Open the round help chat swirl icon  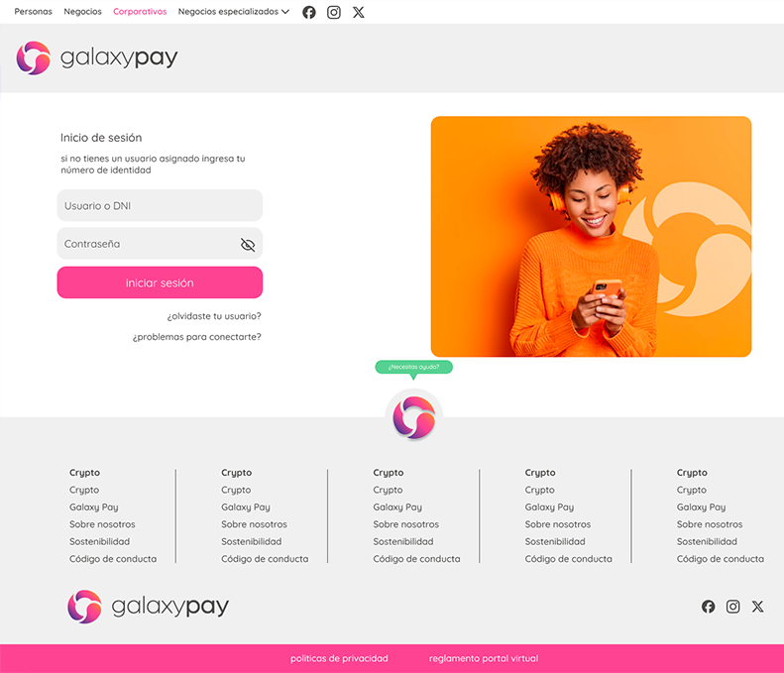[414, 417]
